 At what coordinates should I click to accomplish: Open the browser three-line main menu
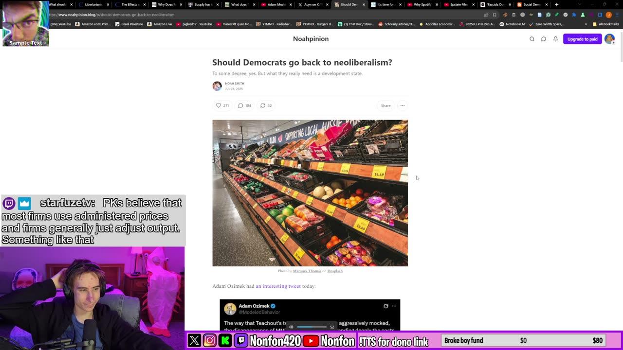pyautogui.click(x=617, y=15)
